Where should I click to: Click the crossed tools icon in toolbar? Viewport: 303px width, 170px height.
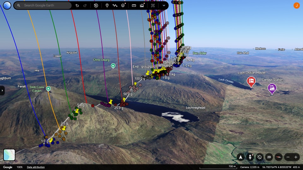(x=153, y=5)
